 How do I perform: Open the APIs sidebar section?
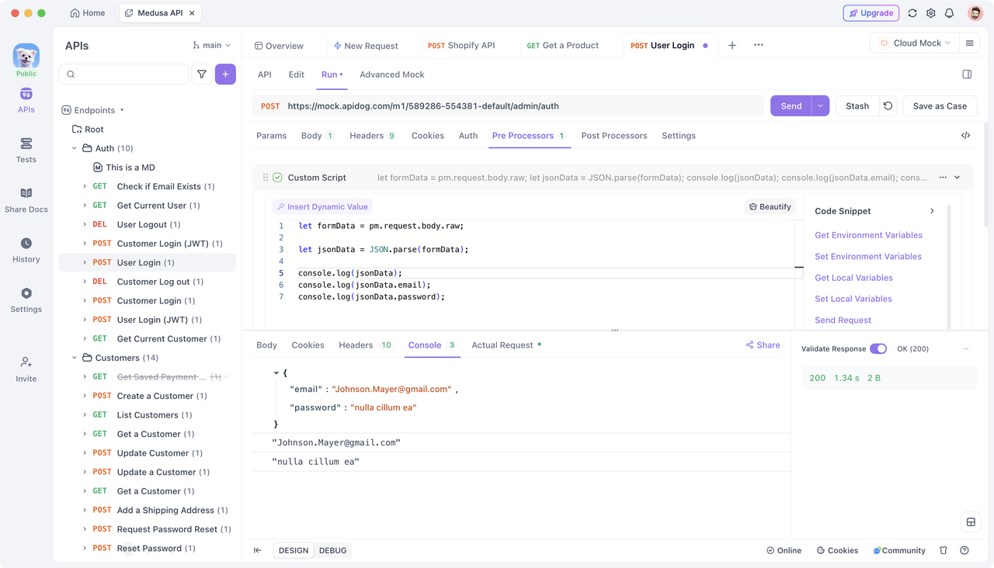(x=26, y=101)
